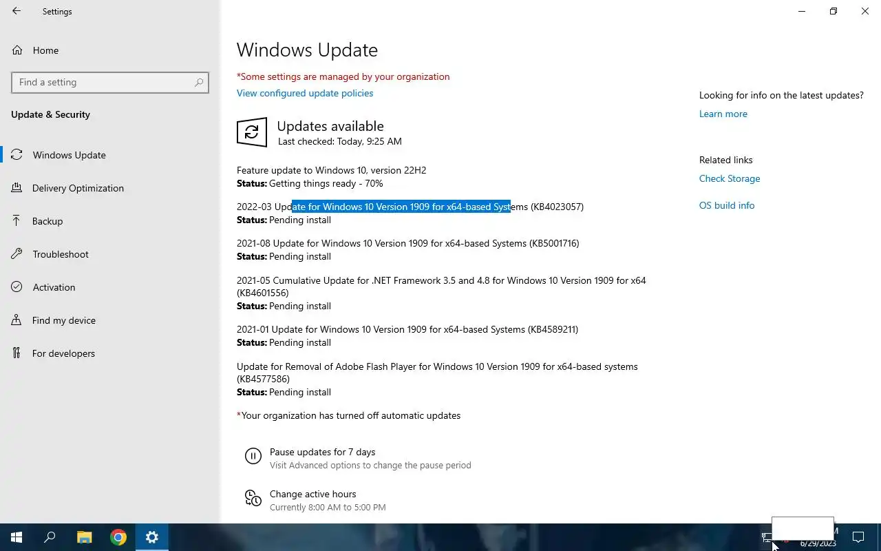
Task: Click the Update & Security section heading
Action: click(50, 114)
